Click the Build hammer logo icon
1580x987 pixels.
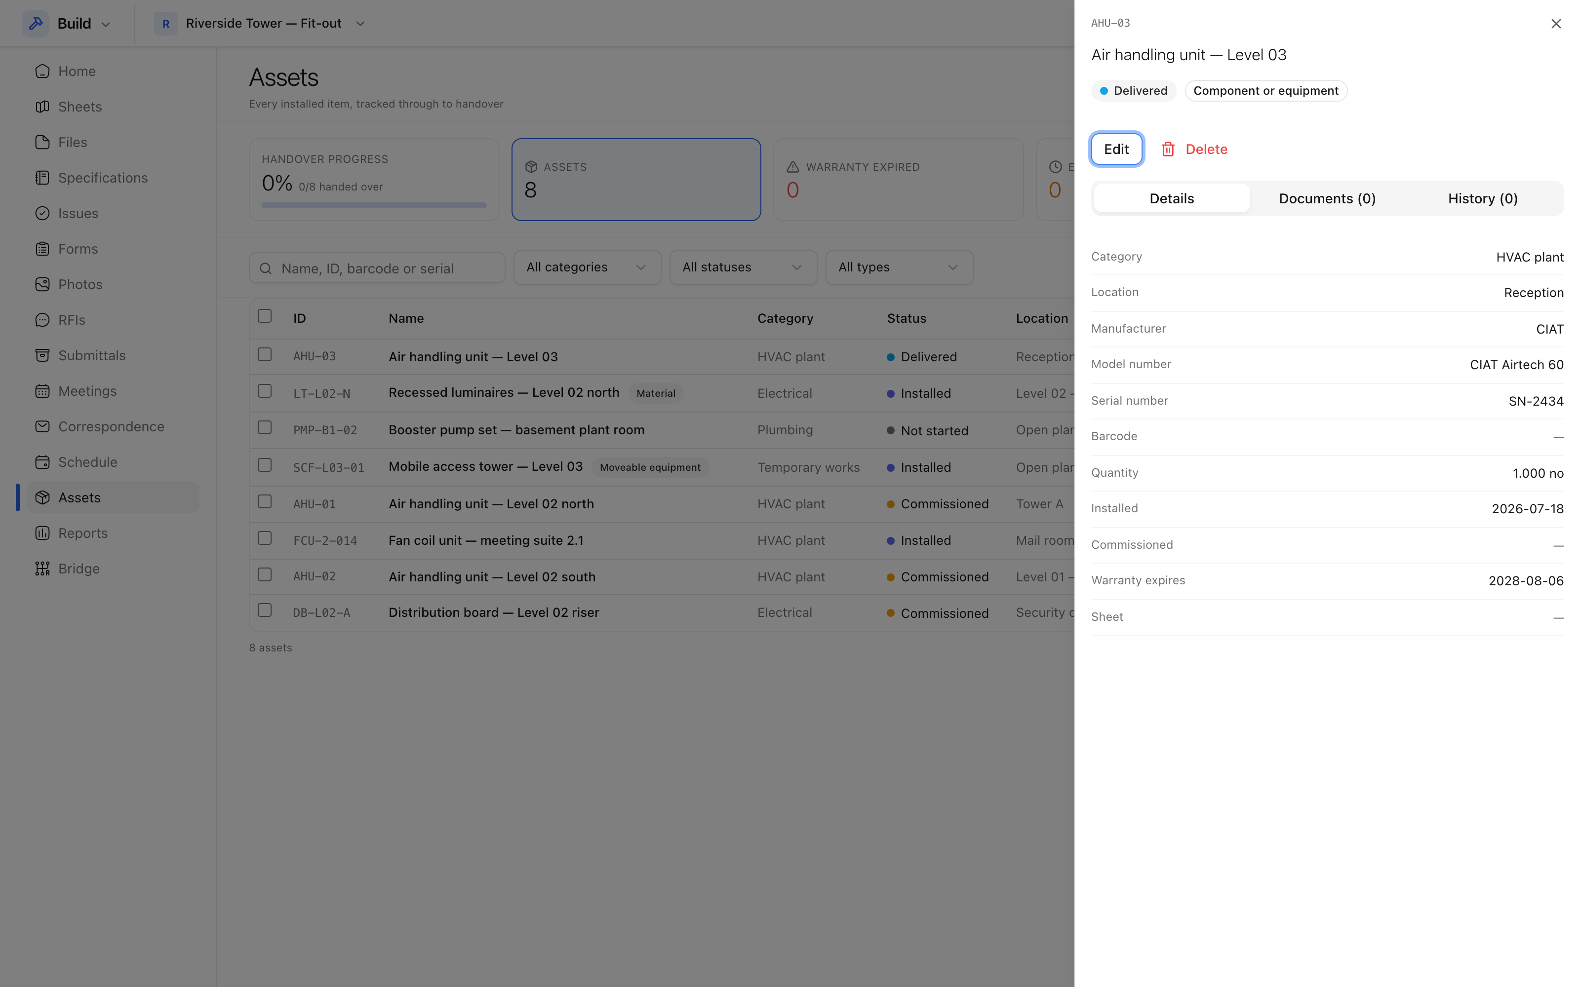(x=36, y=24)
